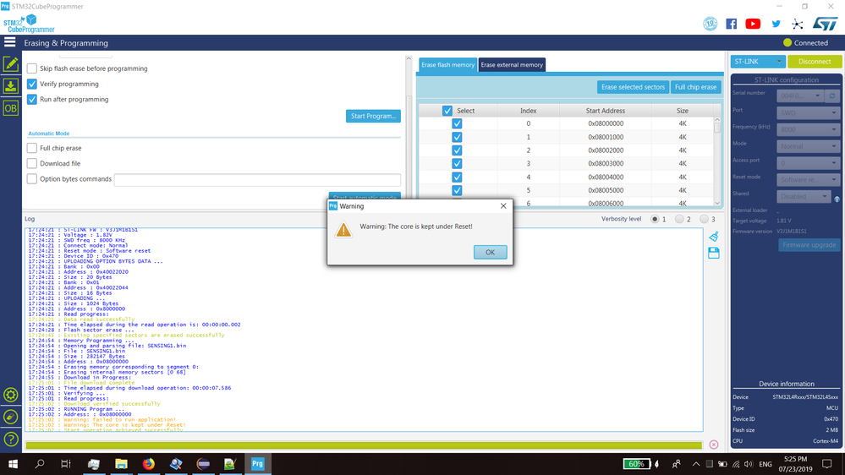Open the Mode Normal dropdown
Viewport: 845px width, 475px height.
pos(808,146)
